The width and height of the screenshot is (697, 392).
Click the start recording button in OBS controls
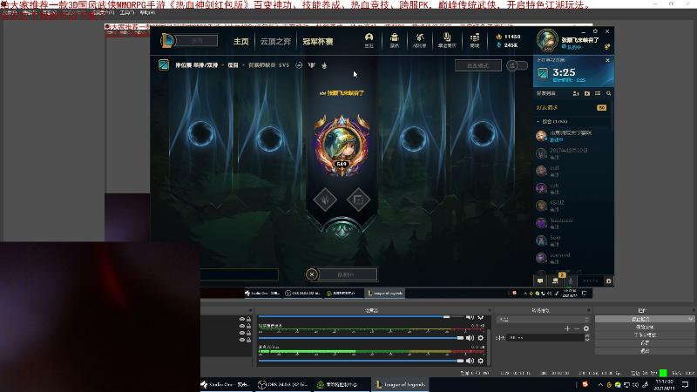645,328
